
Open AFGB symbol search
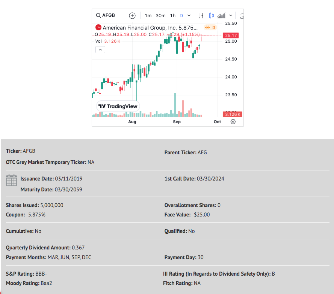[106, 15]
